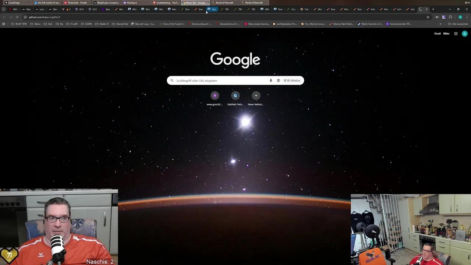The height and width of the screenshot is (265, 471).
Task: Expand the tab search dropdown arrow
Action: (x=4, y=9)
